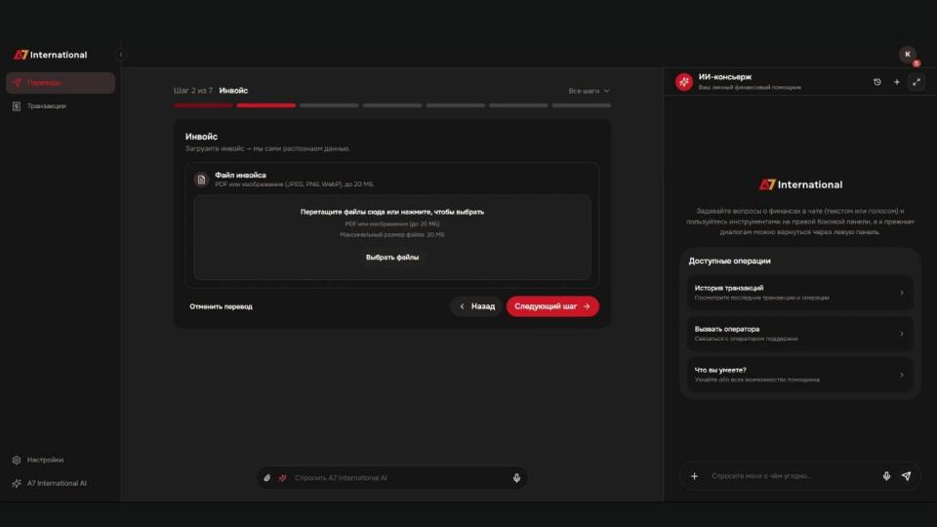Image resolution: width=937 pixels, height=527 pixels.
Task: Click the ИИ-консьерж red avatar icon
Action: click(684, 82)
